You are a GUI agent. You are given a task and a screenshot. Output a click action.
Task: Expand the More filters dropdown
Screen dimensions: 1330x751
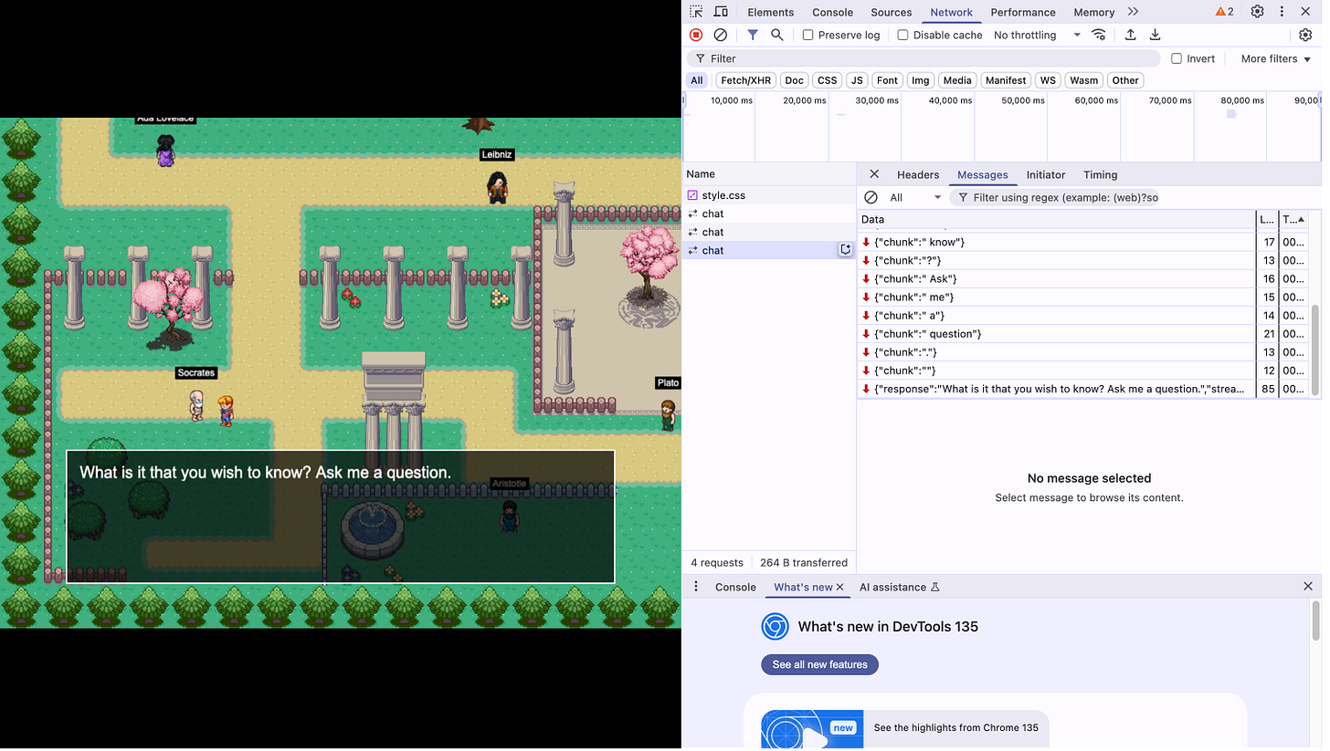pyautogui.click(x=1276, y=58)
